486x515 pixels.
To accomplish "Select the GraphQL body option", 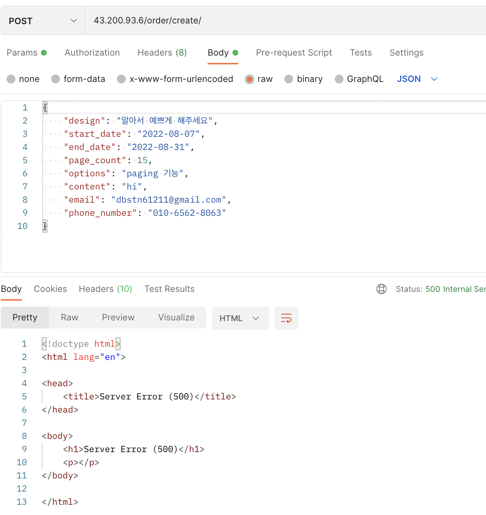I will coord(359,79).
